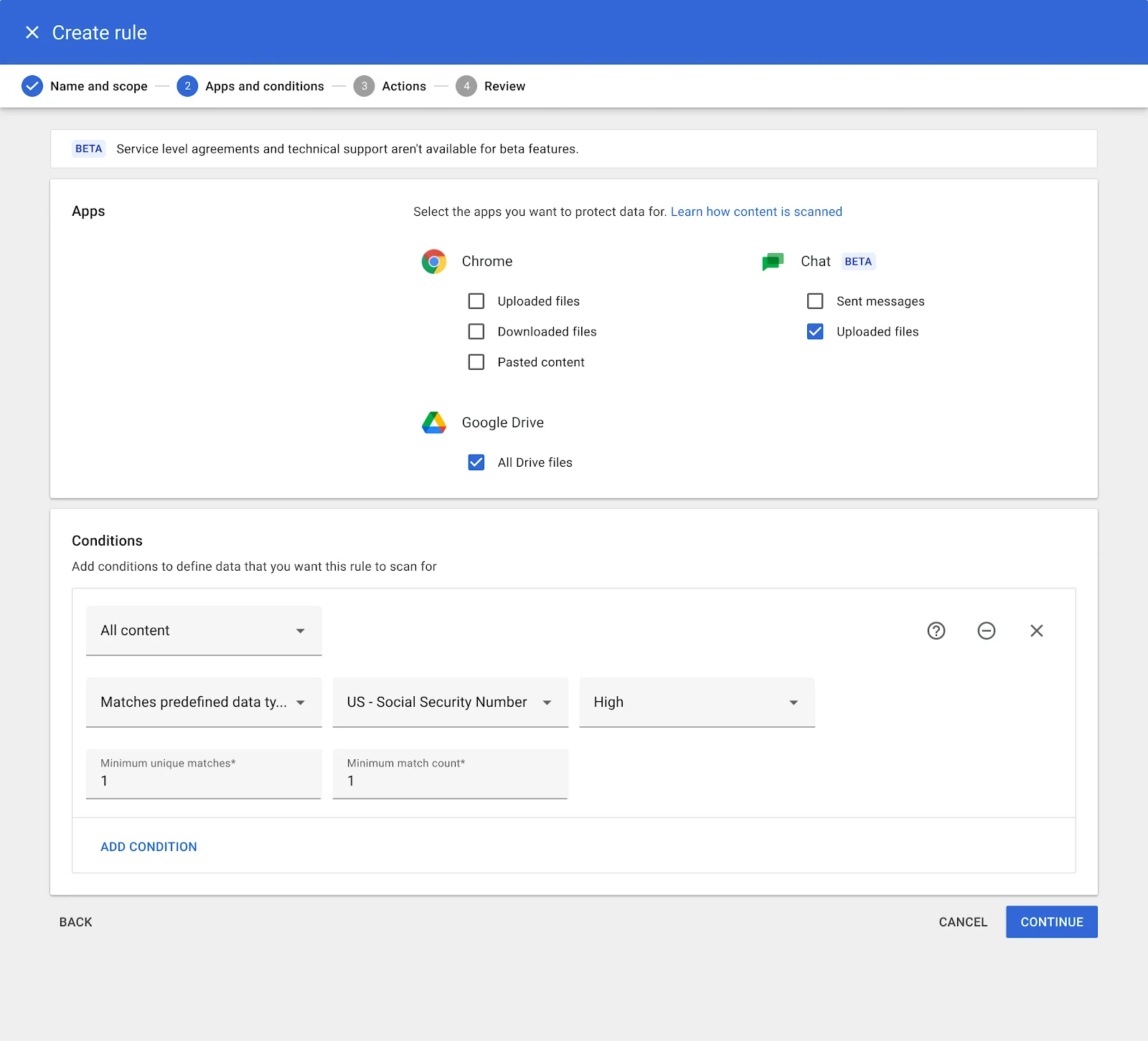Open the Learn how content is scanned link
The height and width of the screenshot is (1041, 1148).
tap(756, 211)
